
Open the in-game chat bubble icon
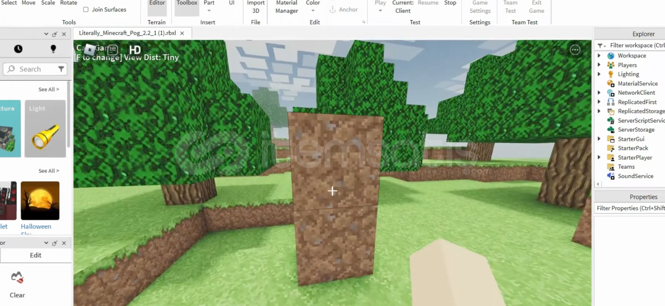point(113,50)
